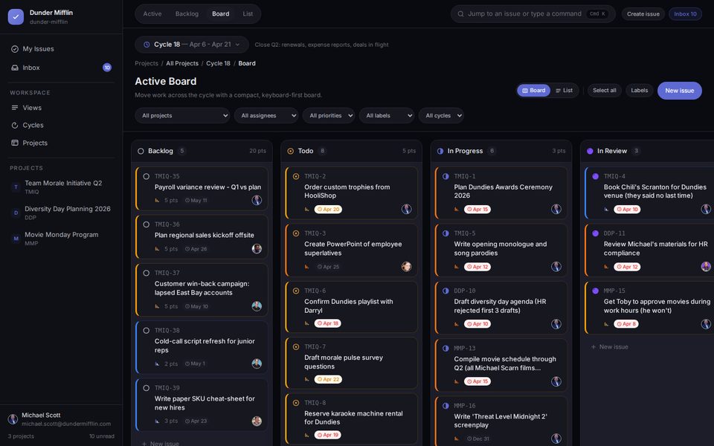
Task: Toggle status circle on TMIQ-2 card
Action: pyautogui.click(x=296, y=176)
